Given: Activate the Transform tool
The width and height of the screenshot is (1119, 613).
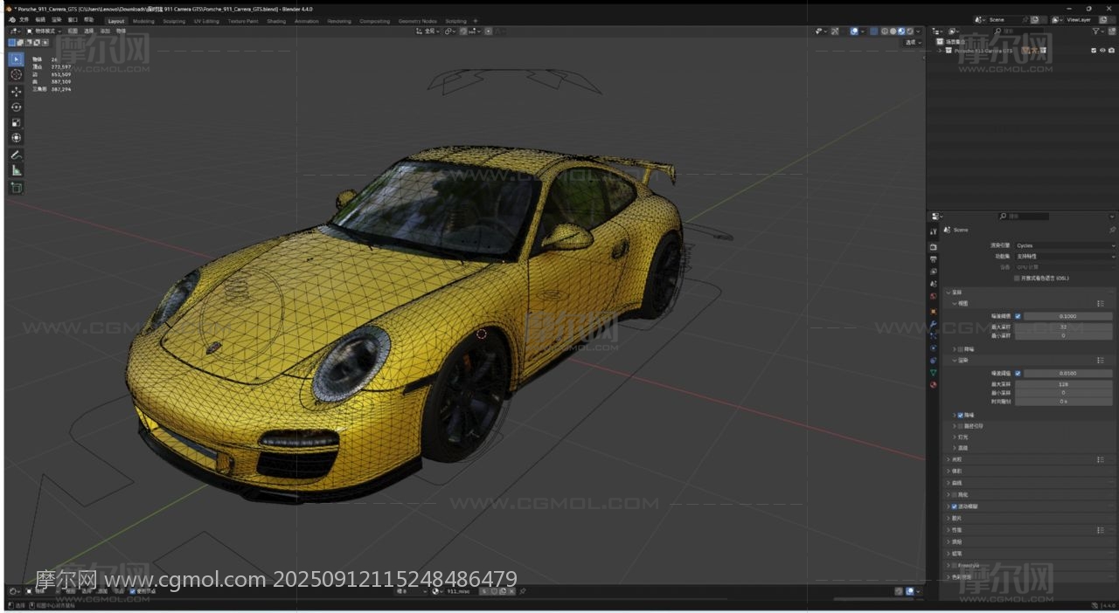Looking at the screenshot, I should [x=16, y=138].
